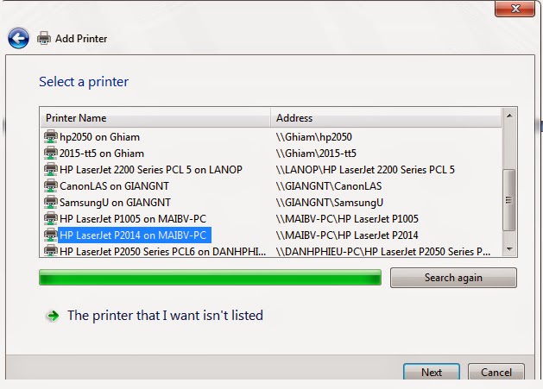Click the Add Printer title icon
Screen dimensions: 543x389
pos(44,38)
